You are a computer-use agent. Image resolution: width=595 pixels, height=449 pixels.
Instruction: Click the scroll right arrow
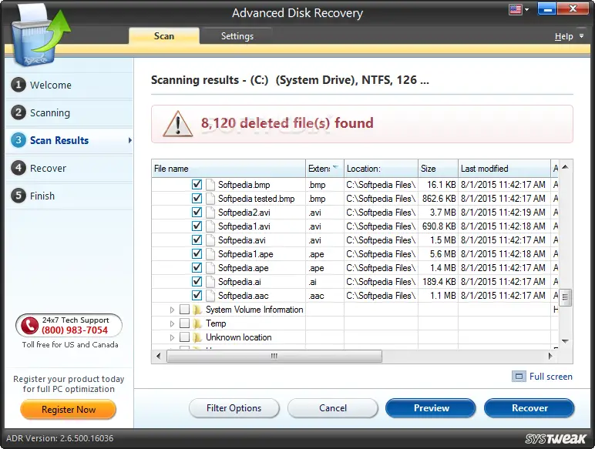(x=550, y=356)
